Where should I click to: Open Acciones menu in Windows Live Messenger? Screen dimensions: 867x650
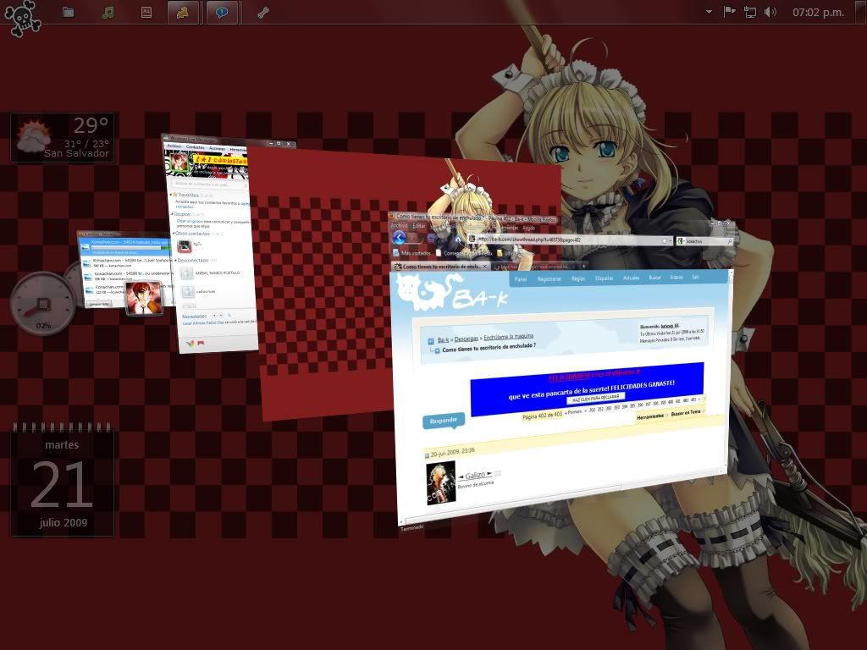pyautogui.click(x=217, y=149)
